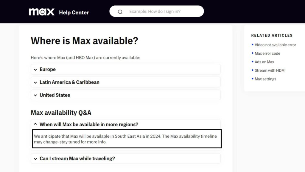Click the chevron icon beside Europe
Viewport: 305px width, 172px height.
point(35,69)
